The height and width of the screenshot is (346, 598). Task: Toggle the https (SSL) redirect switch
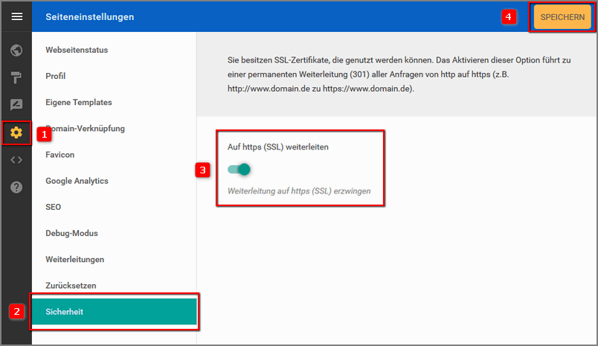239,170
